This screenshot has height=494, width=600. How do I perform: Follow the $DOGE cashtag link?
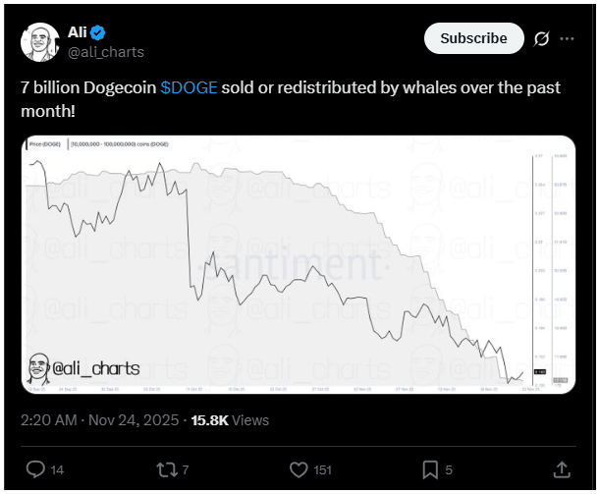coord(191,88)
